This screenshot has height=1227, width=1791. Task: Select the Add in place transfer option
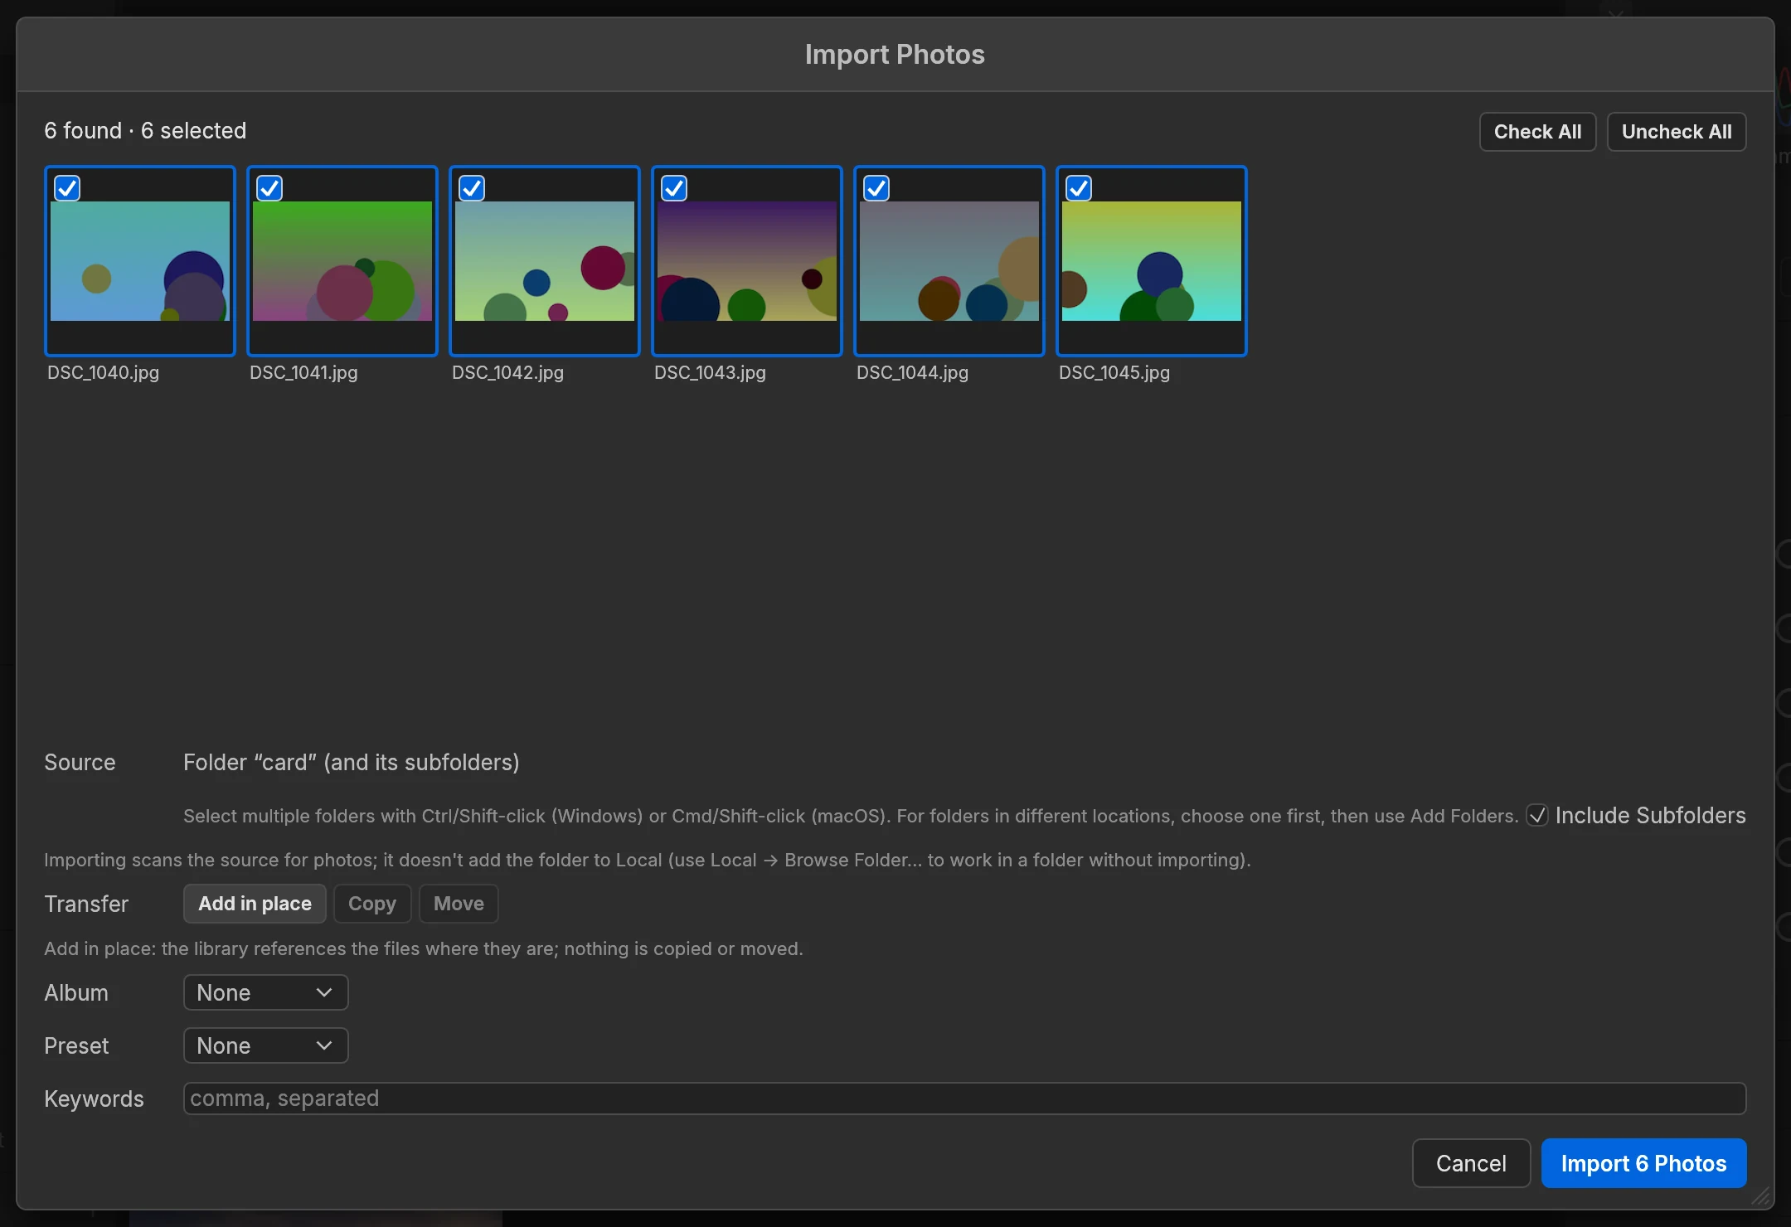255,904
